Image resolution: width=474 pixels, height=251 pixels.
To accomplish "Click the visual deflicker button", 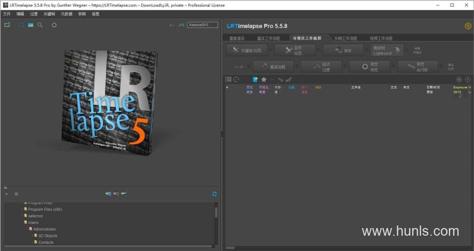I will 417,66.
